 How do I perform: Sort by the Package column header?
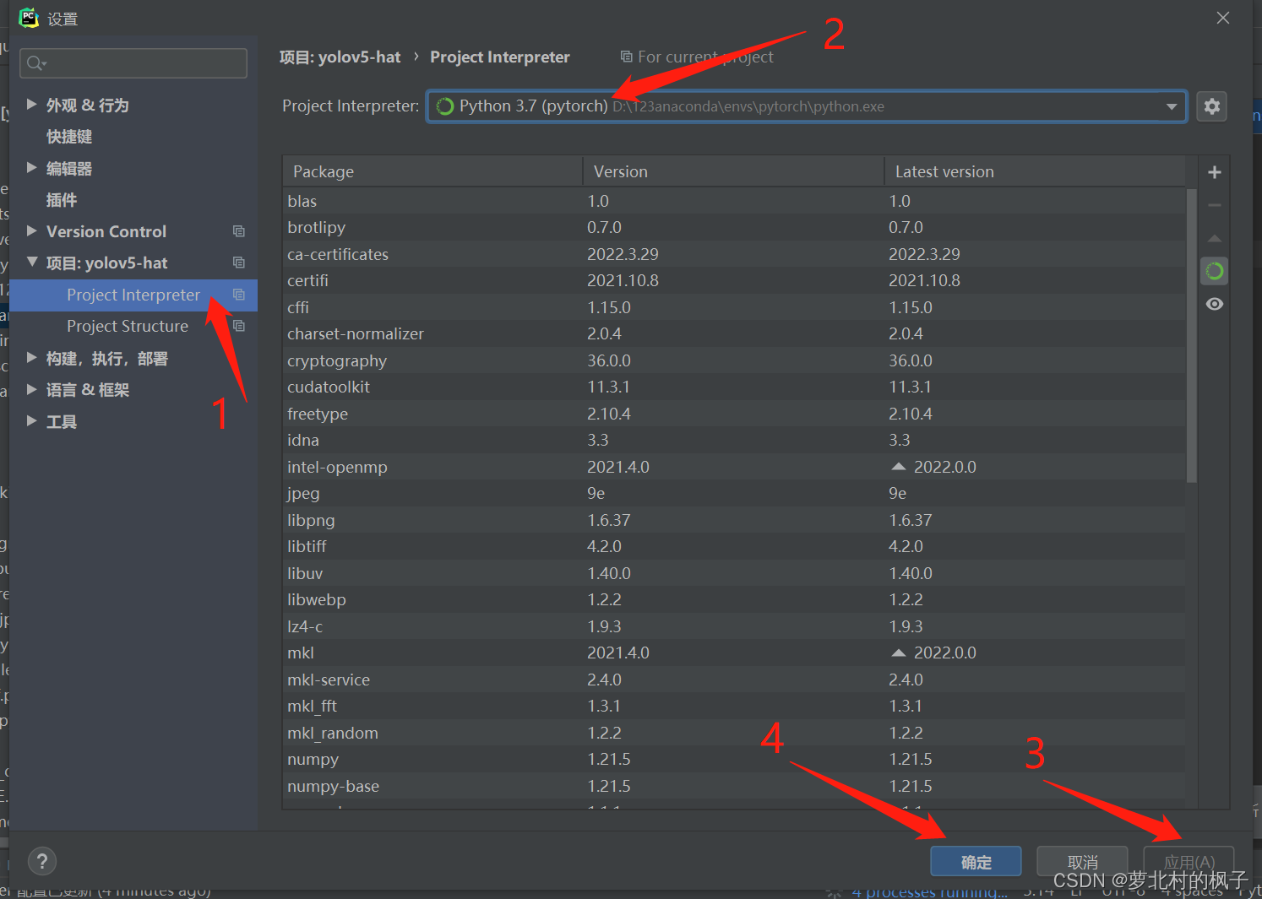432,171
